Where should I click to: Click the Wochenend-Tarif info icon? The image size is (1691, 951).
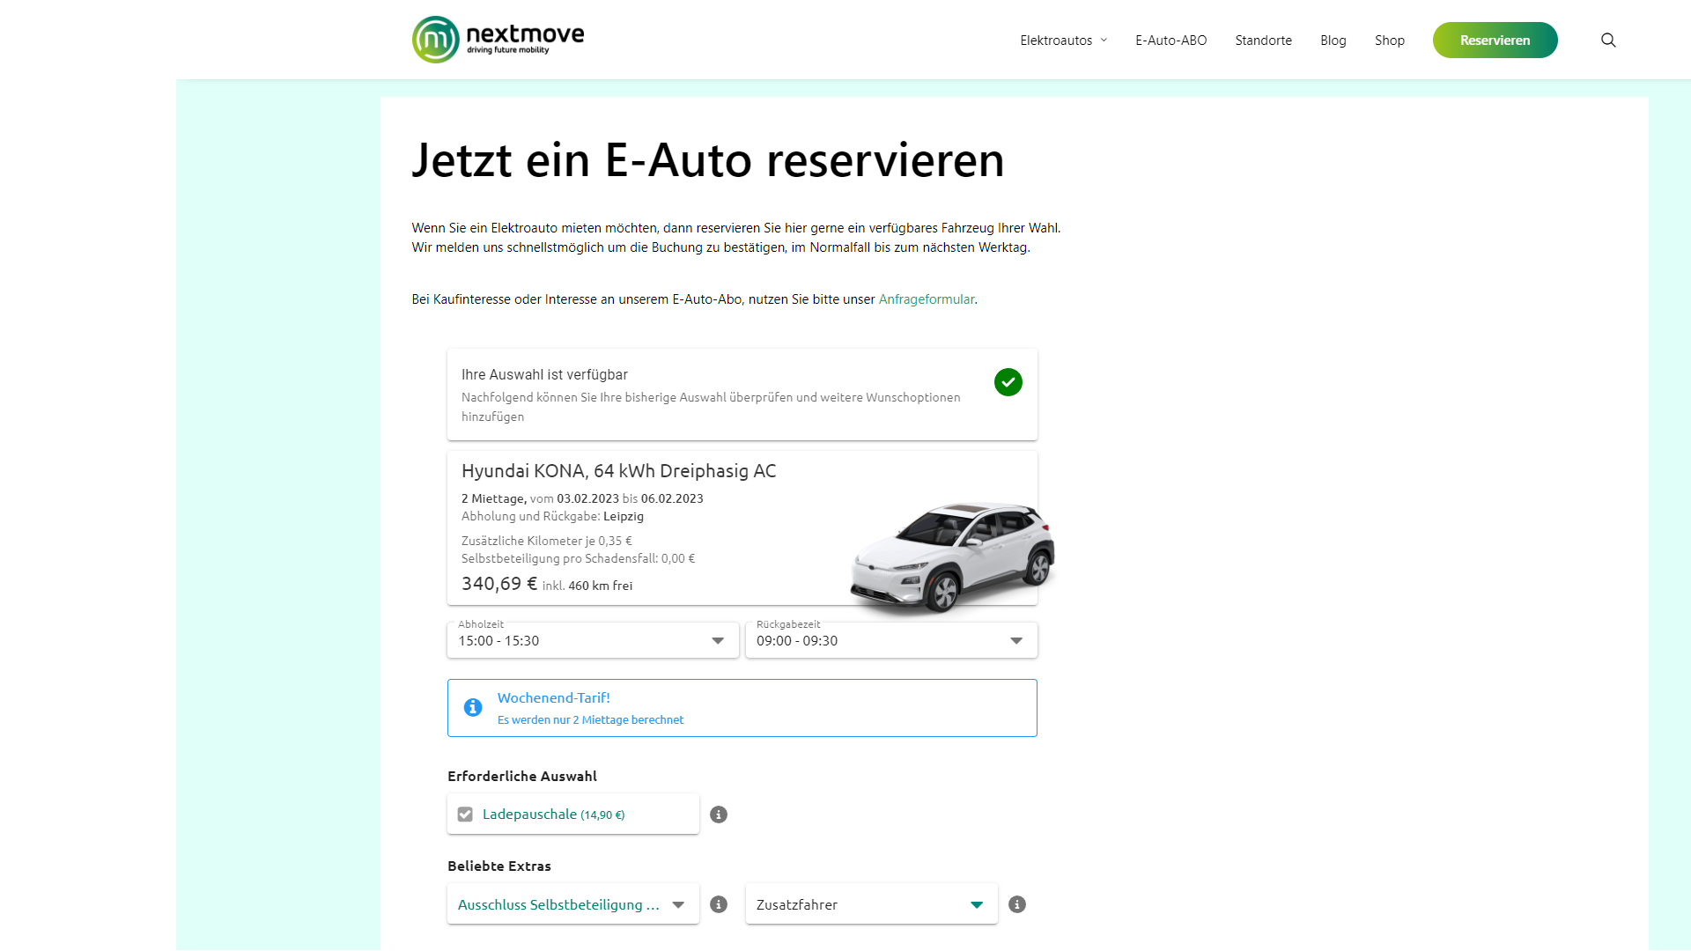click(473, 708)
